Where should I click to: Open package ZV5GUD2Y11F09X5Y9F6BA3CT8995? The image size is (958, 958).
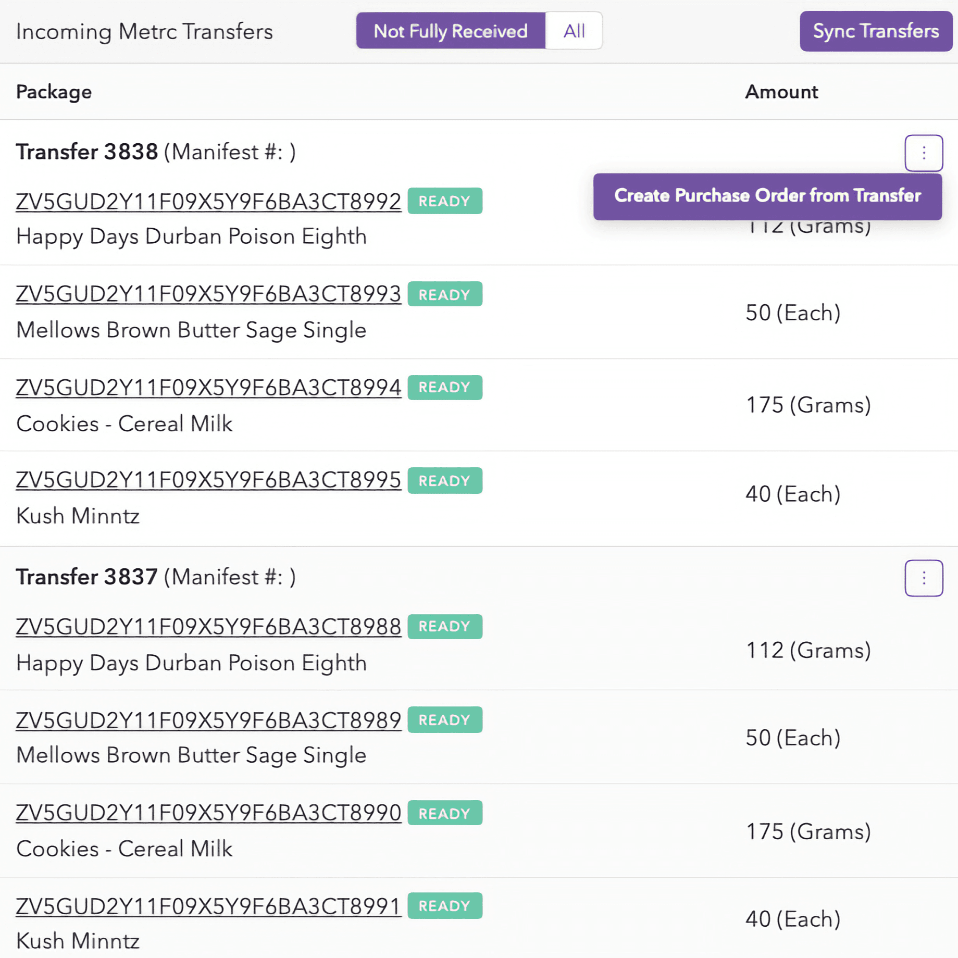pyautogui.click(x=208, y=480)
